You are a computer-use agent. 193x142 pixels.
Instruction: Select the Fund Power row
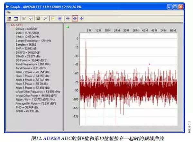31,68
